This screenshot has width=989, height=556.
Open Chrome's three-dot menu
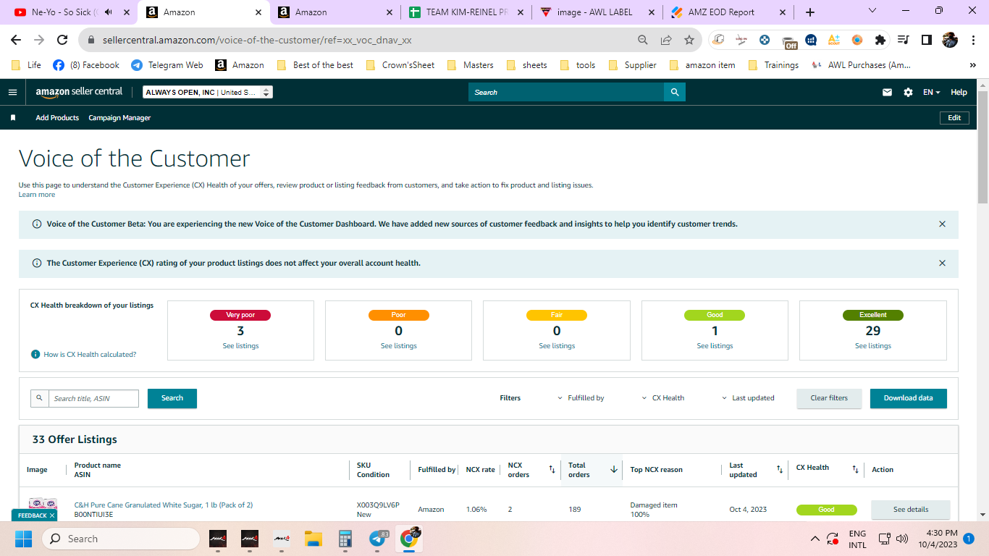973,40
